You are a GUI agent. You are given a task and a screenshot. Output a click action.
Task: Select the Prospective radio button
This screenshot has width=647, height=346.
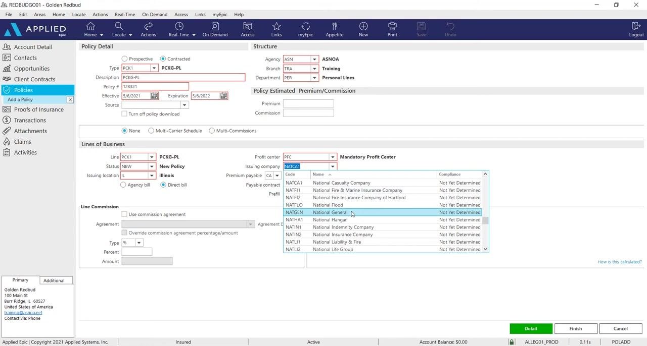(x=124, y=59)
